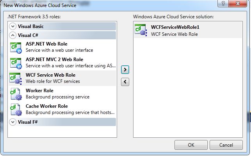This screenshot has width=251, height=156.
Task: Add selected role with right arrow button
Action: [x=125, y=70]
